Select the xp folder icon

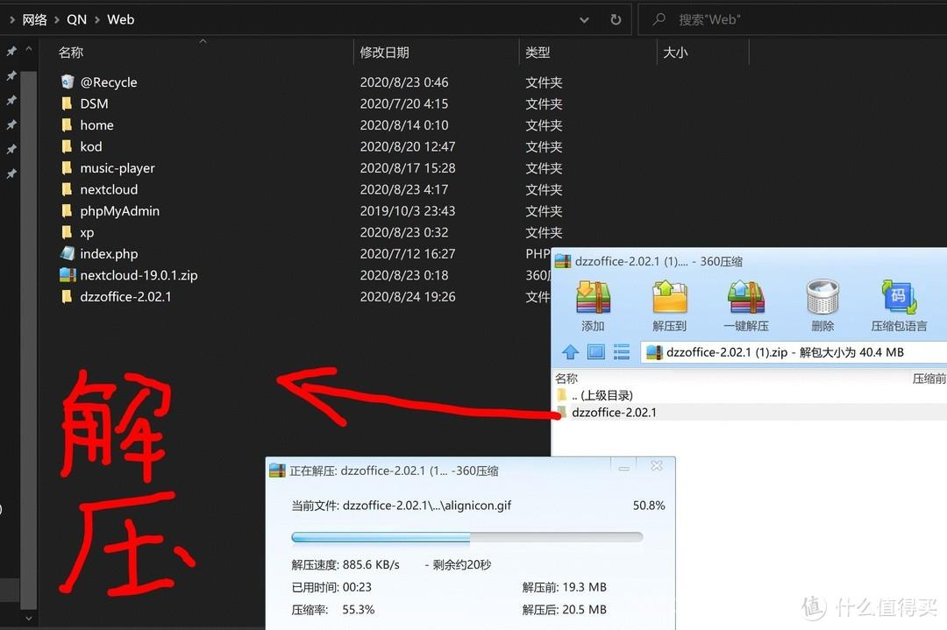pyautogui.click(x=67, y=232)
